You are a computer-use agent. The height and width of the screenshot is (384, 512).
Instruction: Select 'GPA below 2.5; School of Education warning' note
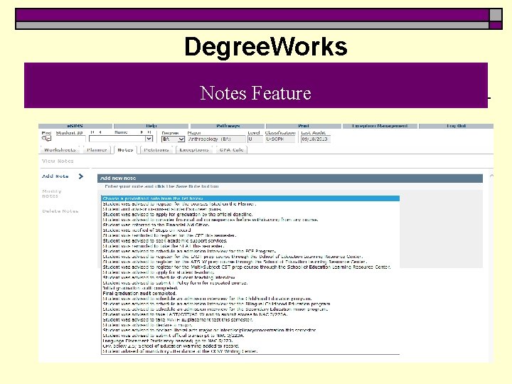click(x=250, y=346)
